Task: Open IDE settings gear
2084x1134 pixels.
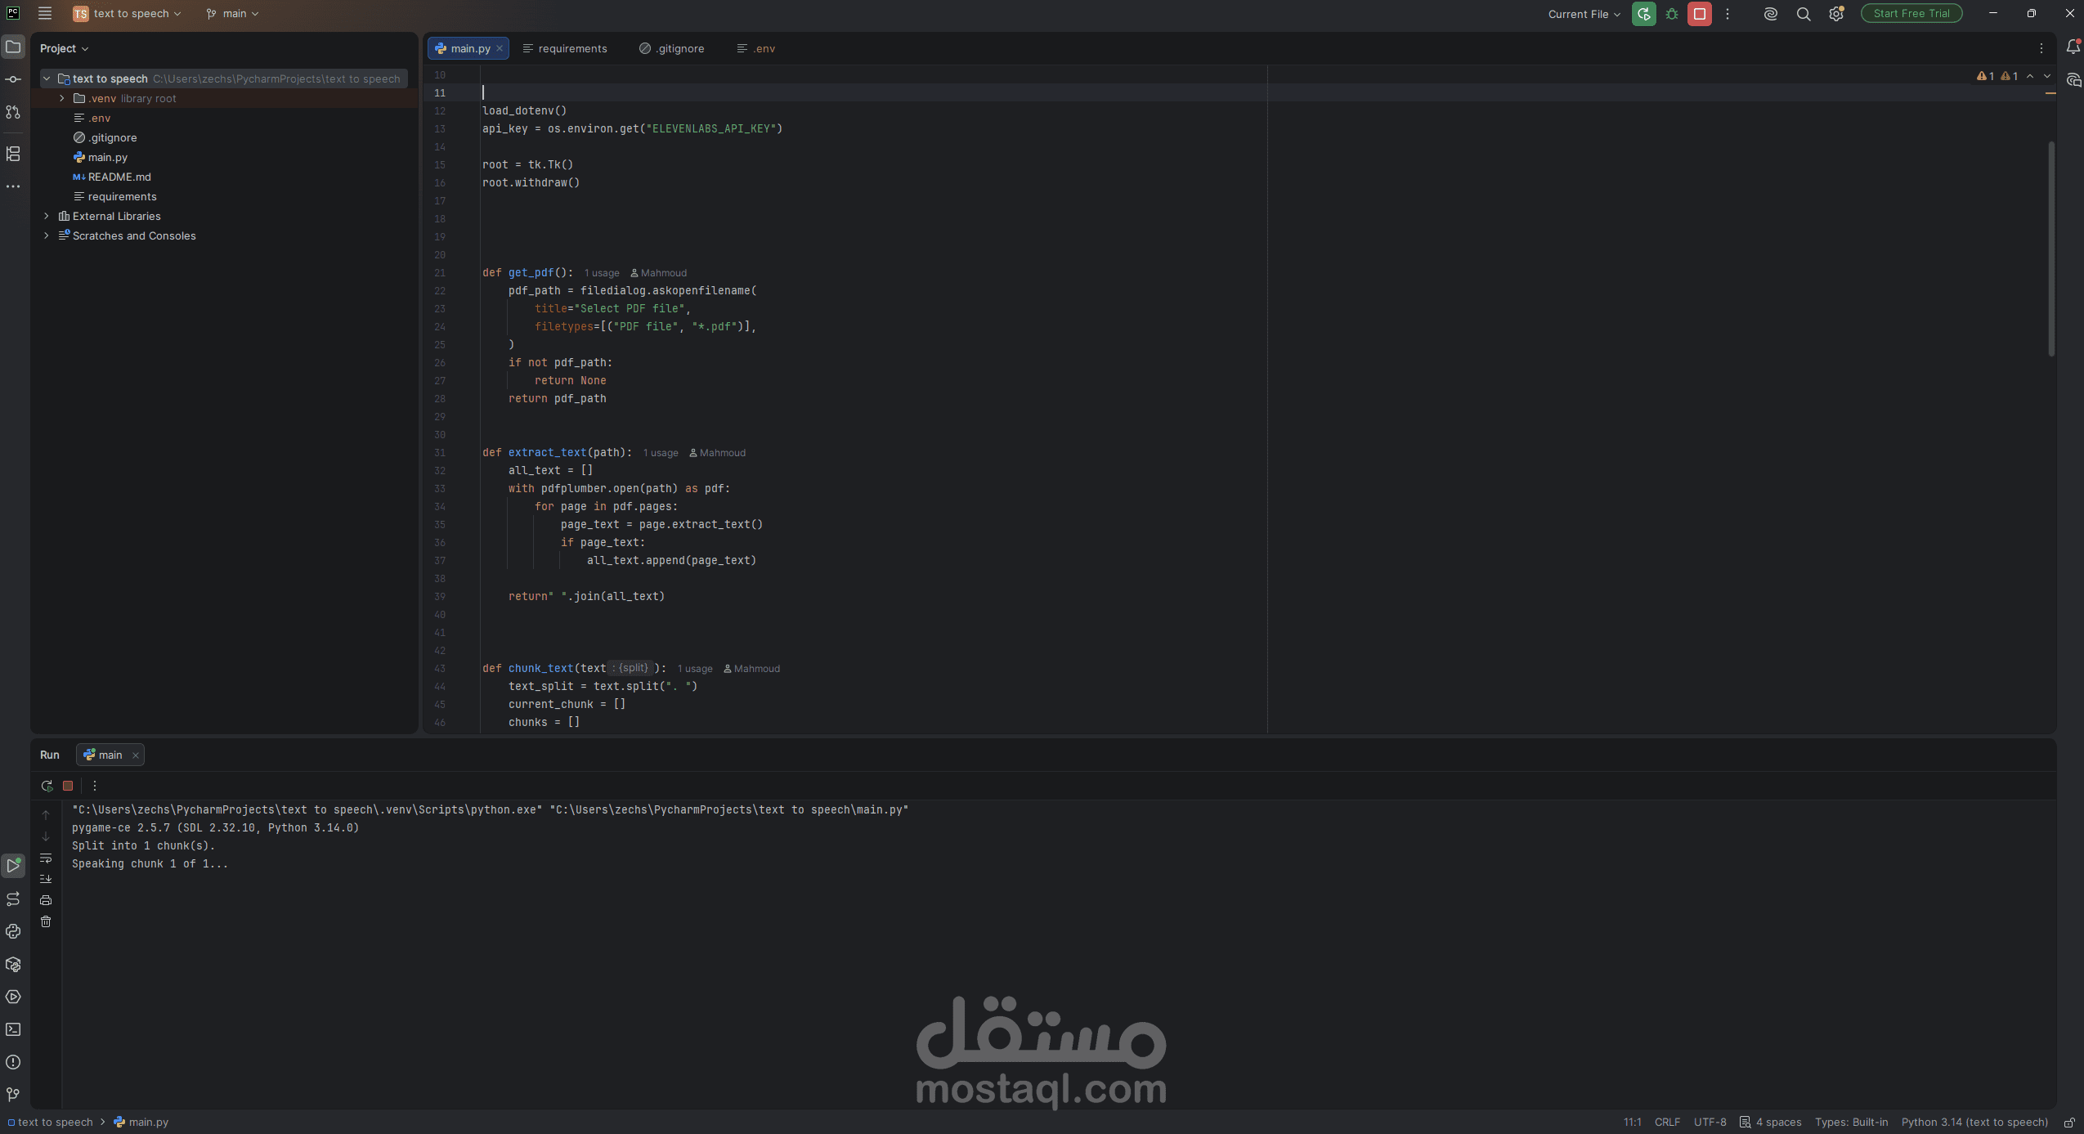Action: pyautogui.click(x=1836, y=14)
